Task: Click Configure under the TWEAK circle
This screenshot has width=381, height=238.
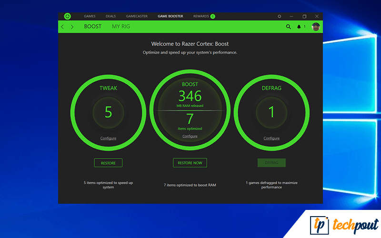Action: click(108, 139)
